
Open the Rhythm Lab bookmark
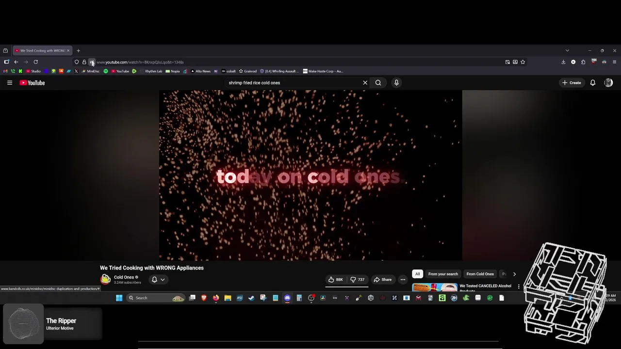[x=151, y=71]
